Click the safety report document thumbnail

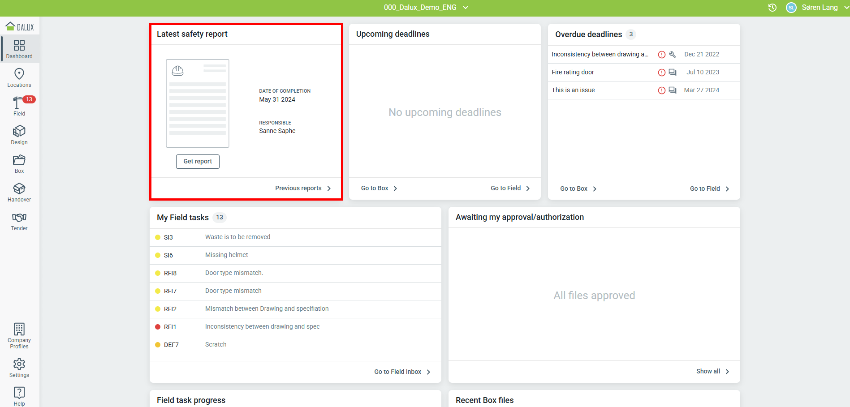coord(198,103)
